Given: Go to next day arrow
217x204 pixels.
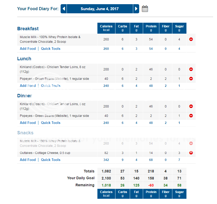Looking at the screenshot, I should [136, 9].
